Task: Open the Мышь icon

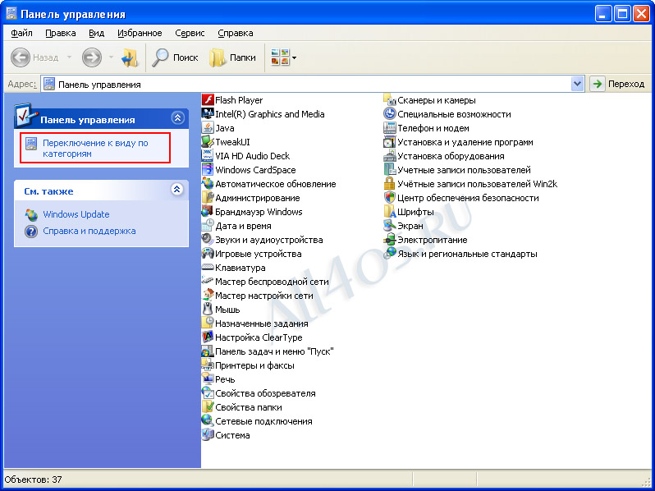Action: point(208,310)
